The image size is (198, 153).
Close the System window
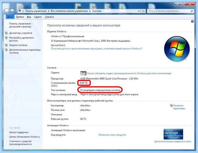(x=190, y=4)
